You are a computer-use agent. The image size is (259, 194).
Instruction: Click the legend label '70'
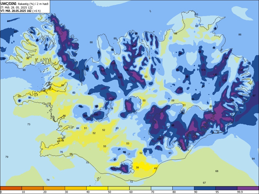[x=153, y=192]
